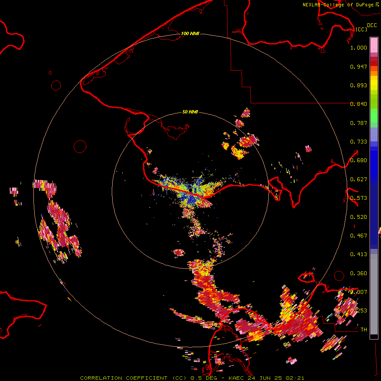Click the 0.840 value on the color scale
This screenshot has height=381, width=381.
(359, 104)
